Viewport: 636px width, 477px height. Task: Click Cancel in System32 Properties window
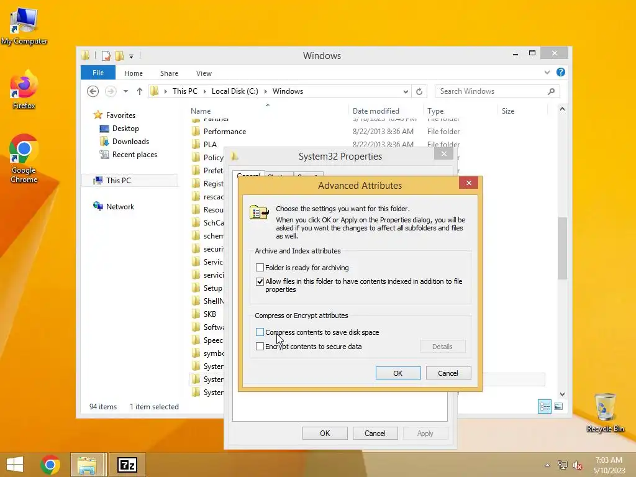(x=375, y=433)
